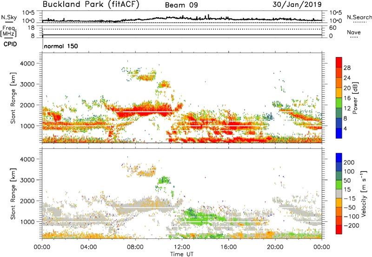This screenshot has width=372, height=257.
Task: Click the 3000 tick on velocity panel
Action: 27,180
